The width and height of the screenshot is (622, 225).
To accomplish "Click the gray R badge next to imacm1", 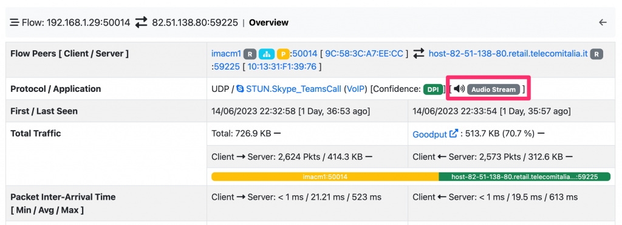I will (x=250, y=54).
